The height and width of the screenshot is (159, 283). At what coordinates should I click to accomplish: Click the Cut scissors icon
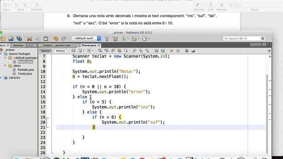[29, 38]
